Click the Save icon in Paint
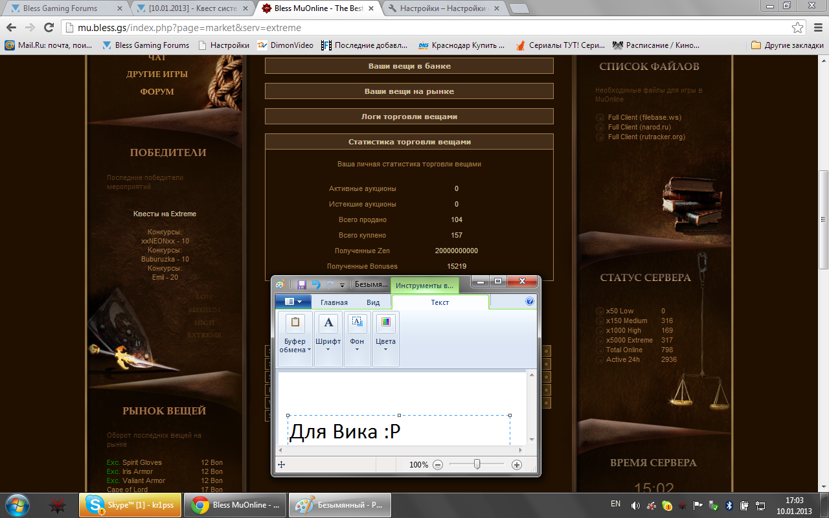Image resolution: width=829 pixels, height=518 pixels. pyautogui.click(x=302, y=284)
